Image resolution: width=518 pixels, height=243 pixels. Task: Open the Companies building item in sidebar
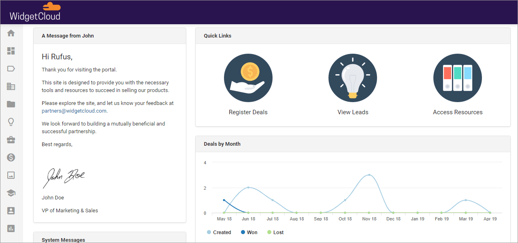coord(11,86)
